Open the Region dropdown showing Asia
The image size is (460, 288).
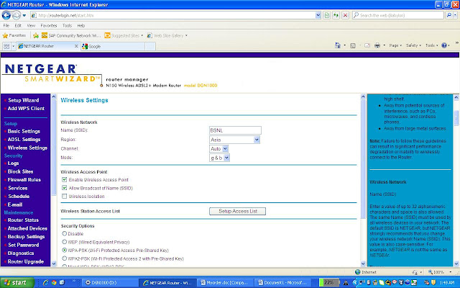pyautogui.click(x=234, y=140)
